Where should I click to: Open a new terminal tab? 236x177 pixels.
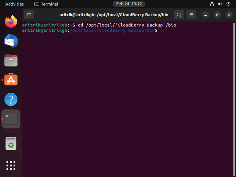tap(29, 15)
